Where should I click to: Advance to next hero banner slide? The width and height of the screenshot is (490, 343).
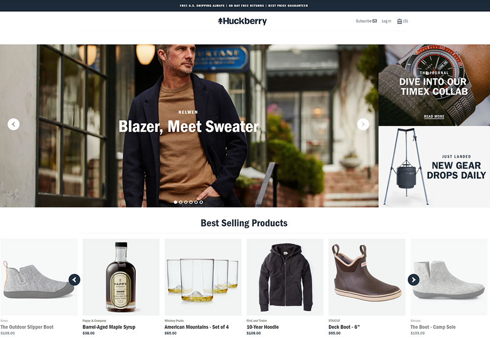click(x=363, y=124)
